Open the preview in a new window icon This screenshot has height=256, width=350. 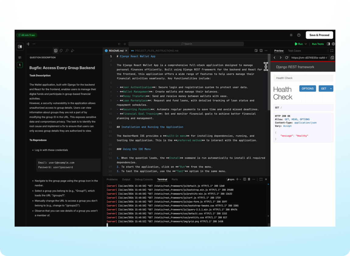coord(332,58)
